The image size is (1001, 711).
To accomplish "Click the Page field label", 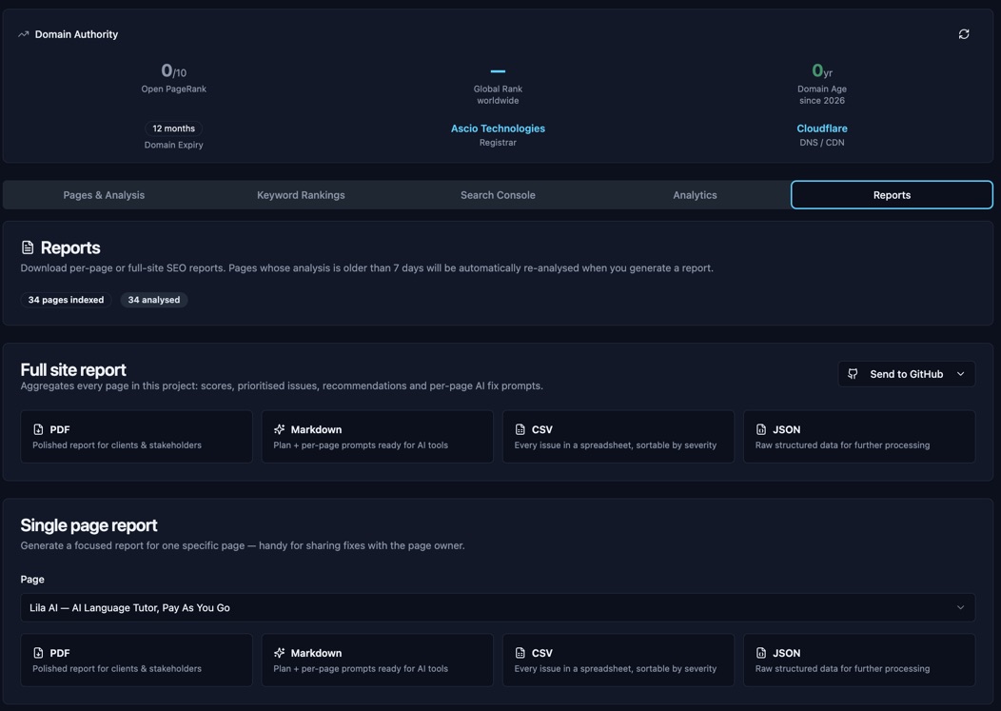I will tap(32, 580).
